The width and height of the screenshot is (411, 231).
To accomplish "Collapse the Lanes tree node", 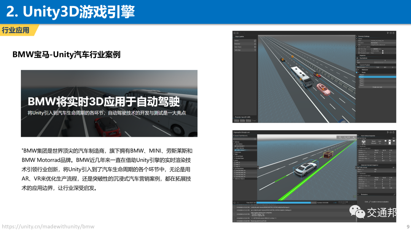I will (234, 160).
